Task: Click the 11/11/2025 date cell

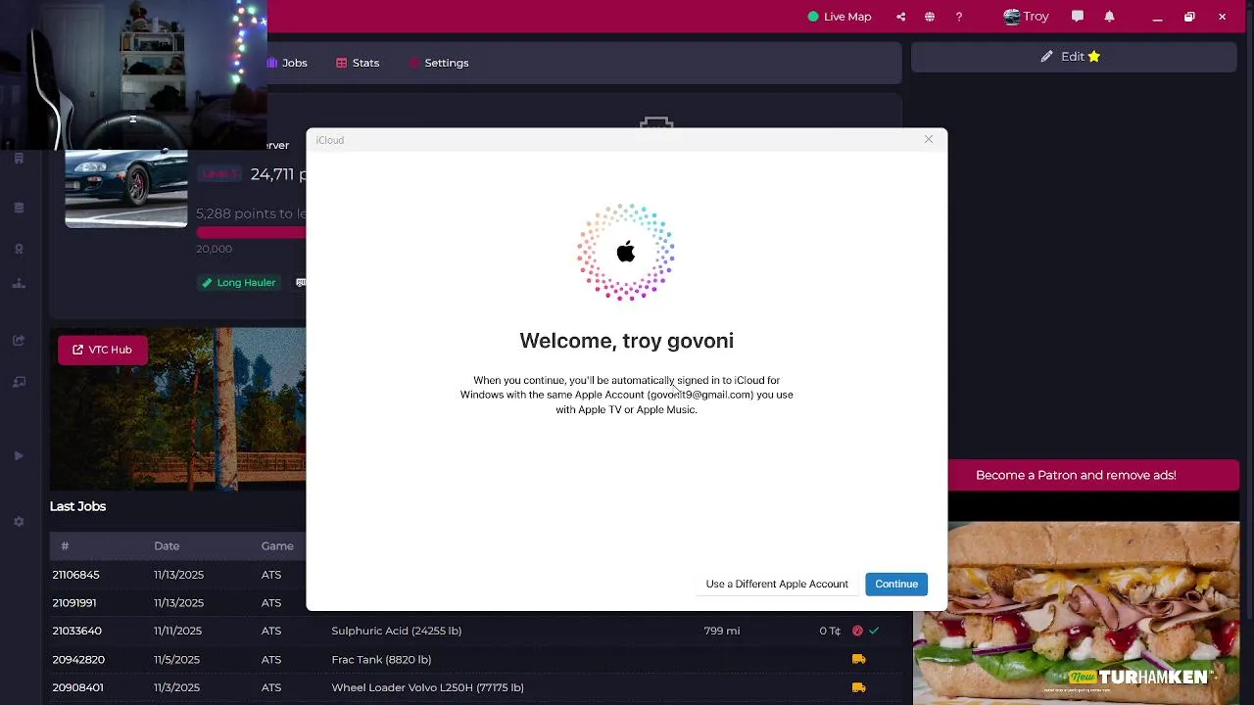Action: 177,631
